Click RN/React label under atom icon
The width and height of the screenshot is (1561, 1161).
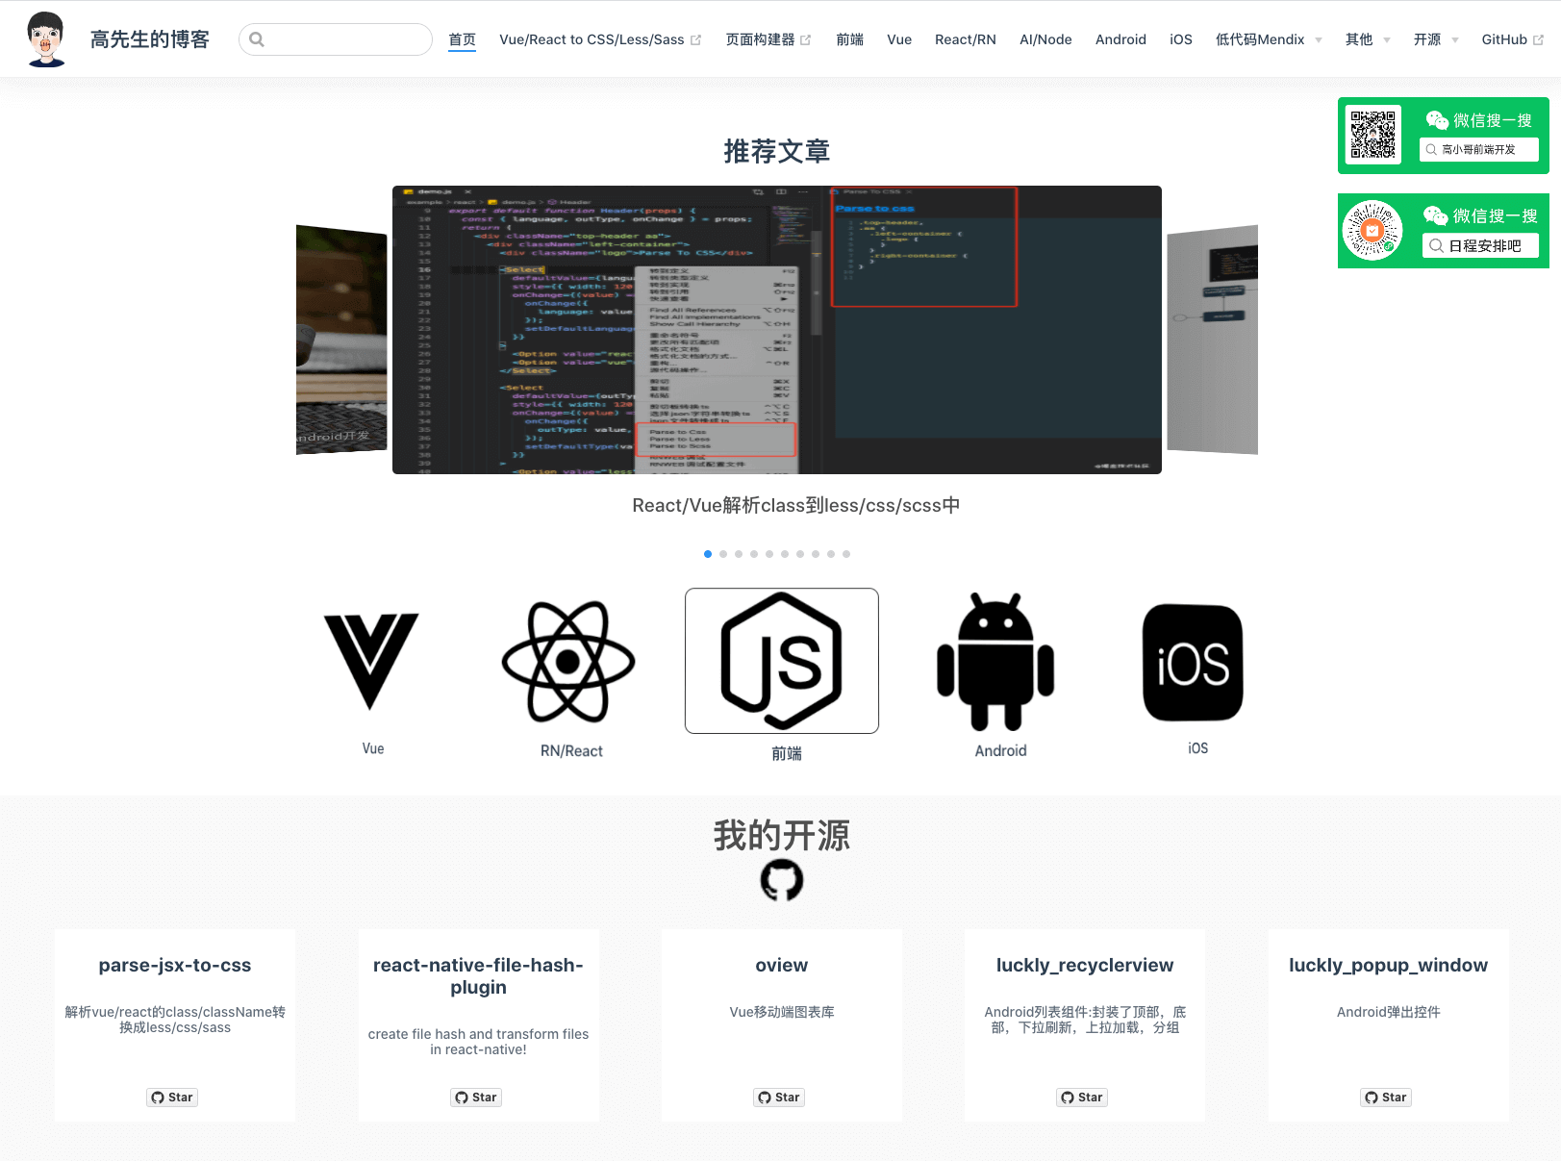pos(571,751)
